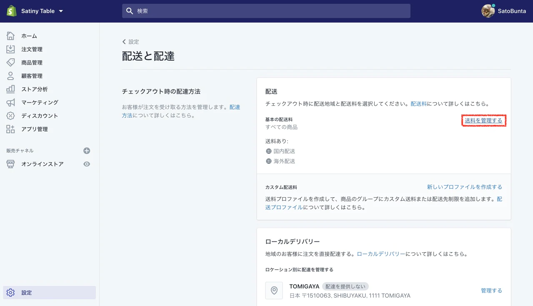Click 管理する for the TOMIGAYA location
533x306 pixels.
tap(491, 291)
